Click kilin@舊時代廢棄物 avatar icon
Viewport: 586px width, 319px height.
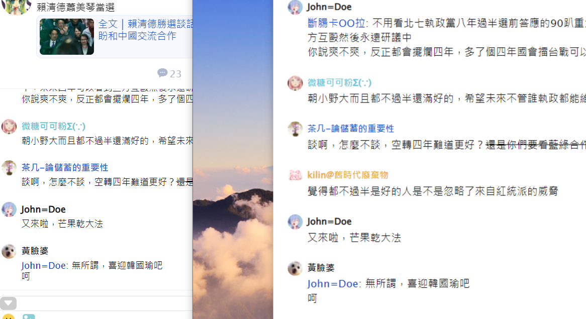tap(295, 175)
